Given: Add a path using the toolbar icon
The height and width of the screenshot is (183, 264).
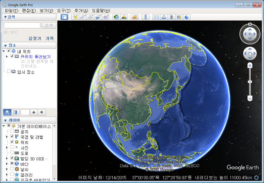Looking at the screenshot, I should click(91, 17).
